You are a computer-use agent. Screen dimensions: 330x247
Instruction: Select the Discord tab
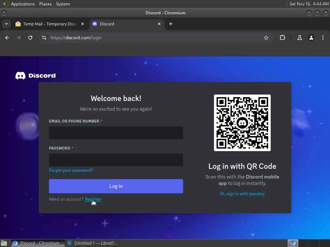(x=127, y=24)
